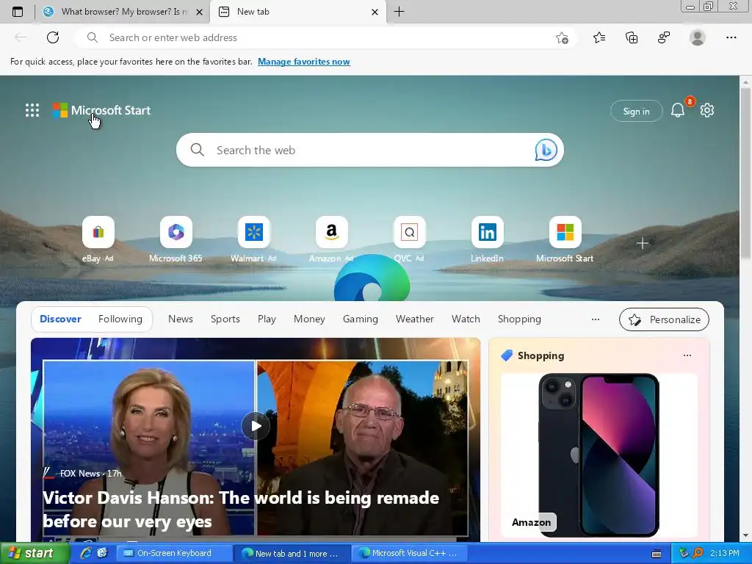
Task: Select the 'New tab' browser tab
Action: 298,12
